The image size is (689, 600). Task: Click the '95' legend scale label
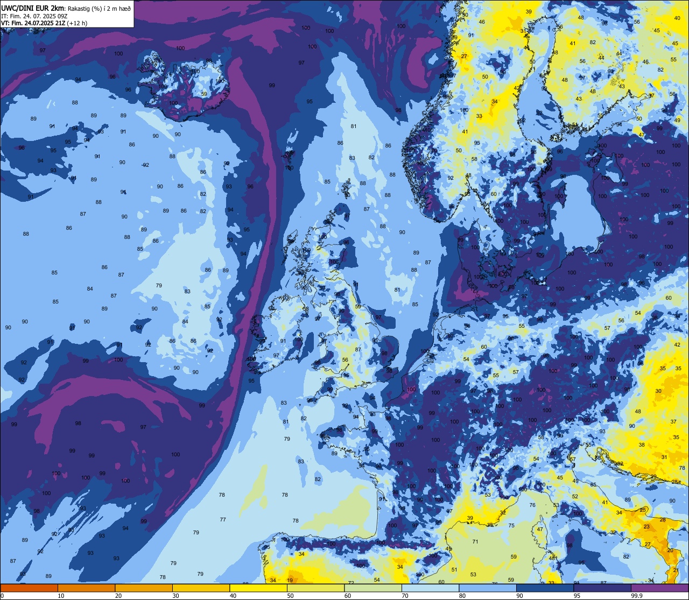tap(577, 596)
